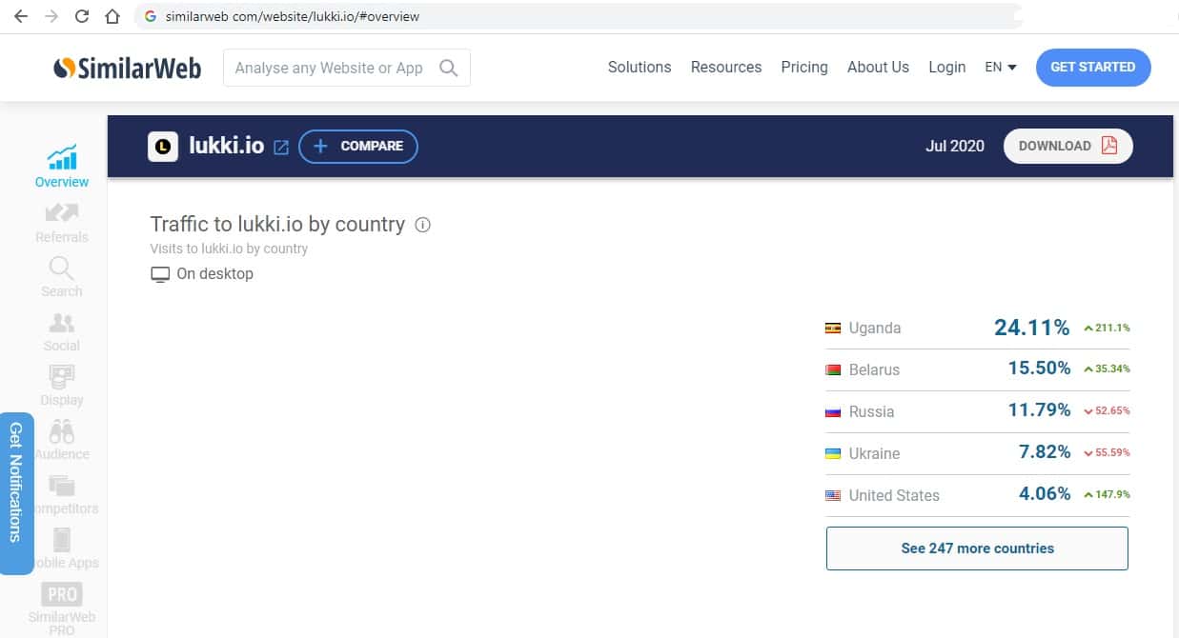
Task: Click the 24.11% value
Action: click(1031, 328)
